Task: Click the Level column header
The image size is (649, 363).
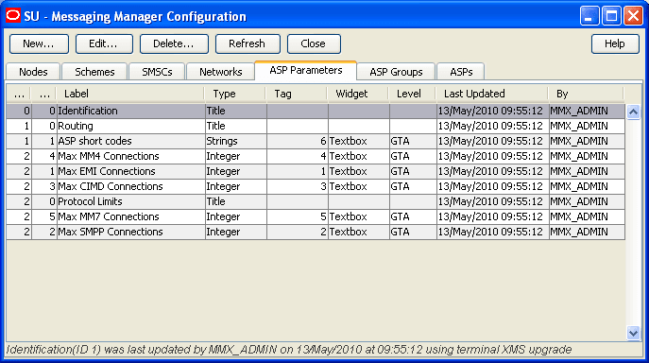Action: [412, 94]
